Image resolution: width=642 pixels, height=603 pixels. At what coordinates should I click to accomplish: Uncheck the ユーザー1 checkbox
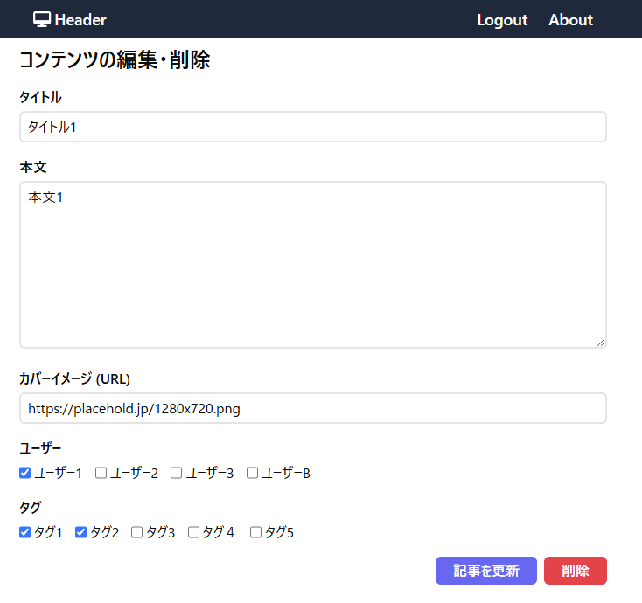click(25, 473)
